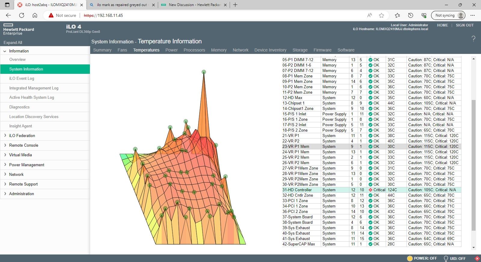Image resolution: width=481 pixels, height=262 pixels.
Task: Switch to the Processors tab
Action: pos(194,50)
